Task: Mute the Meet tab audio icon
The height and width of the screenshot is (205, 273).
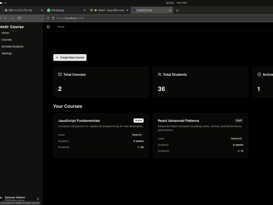Action: pyautogui.click(x=96, y=10)
